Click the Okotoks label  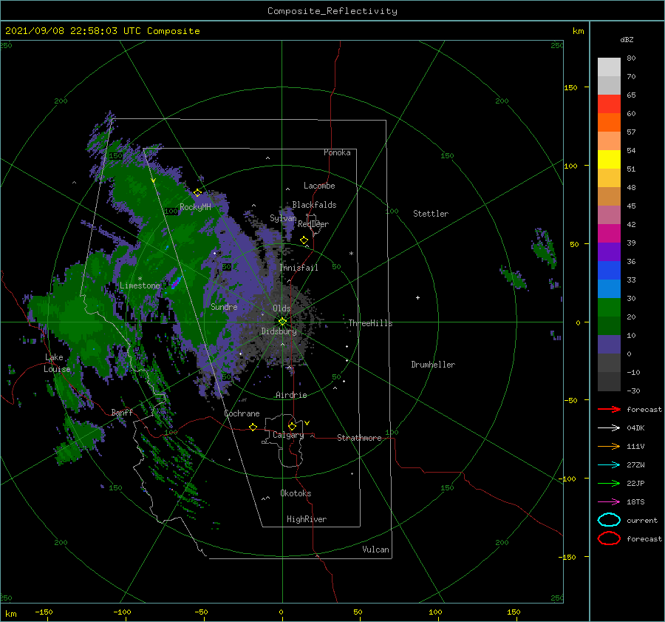point(296,493)
